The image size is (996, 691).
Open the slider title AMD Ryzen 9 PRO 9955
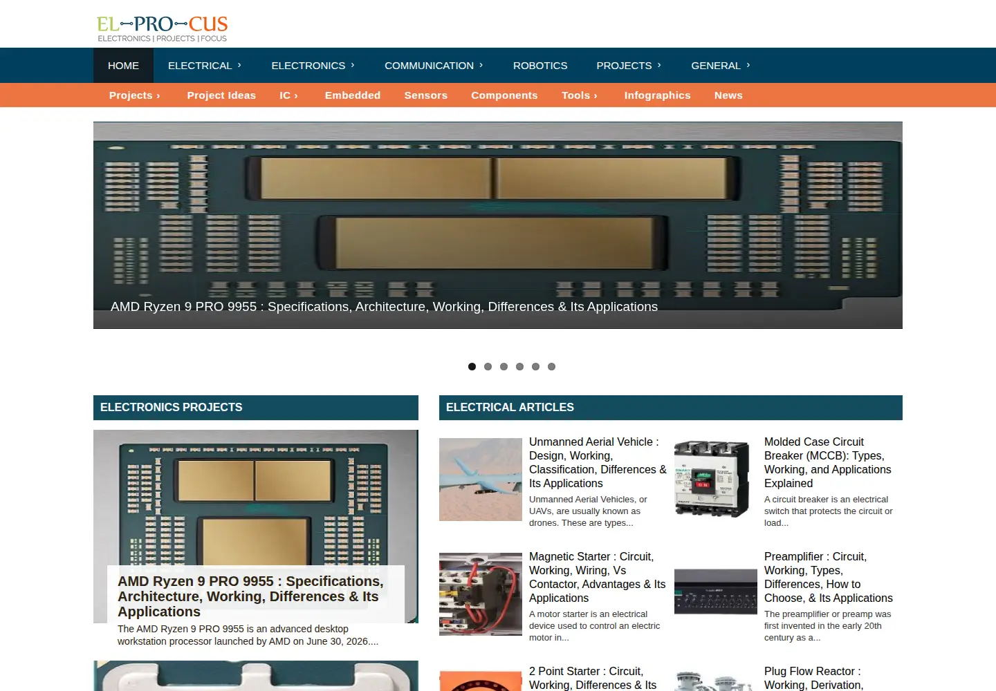point(384,307)
